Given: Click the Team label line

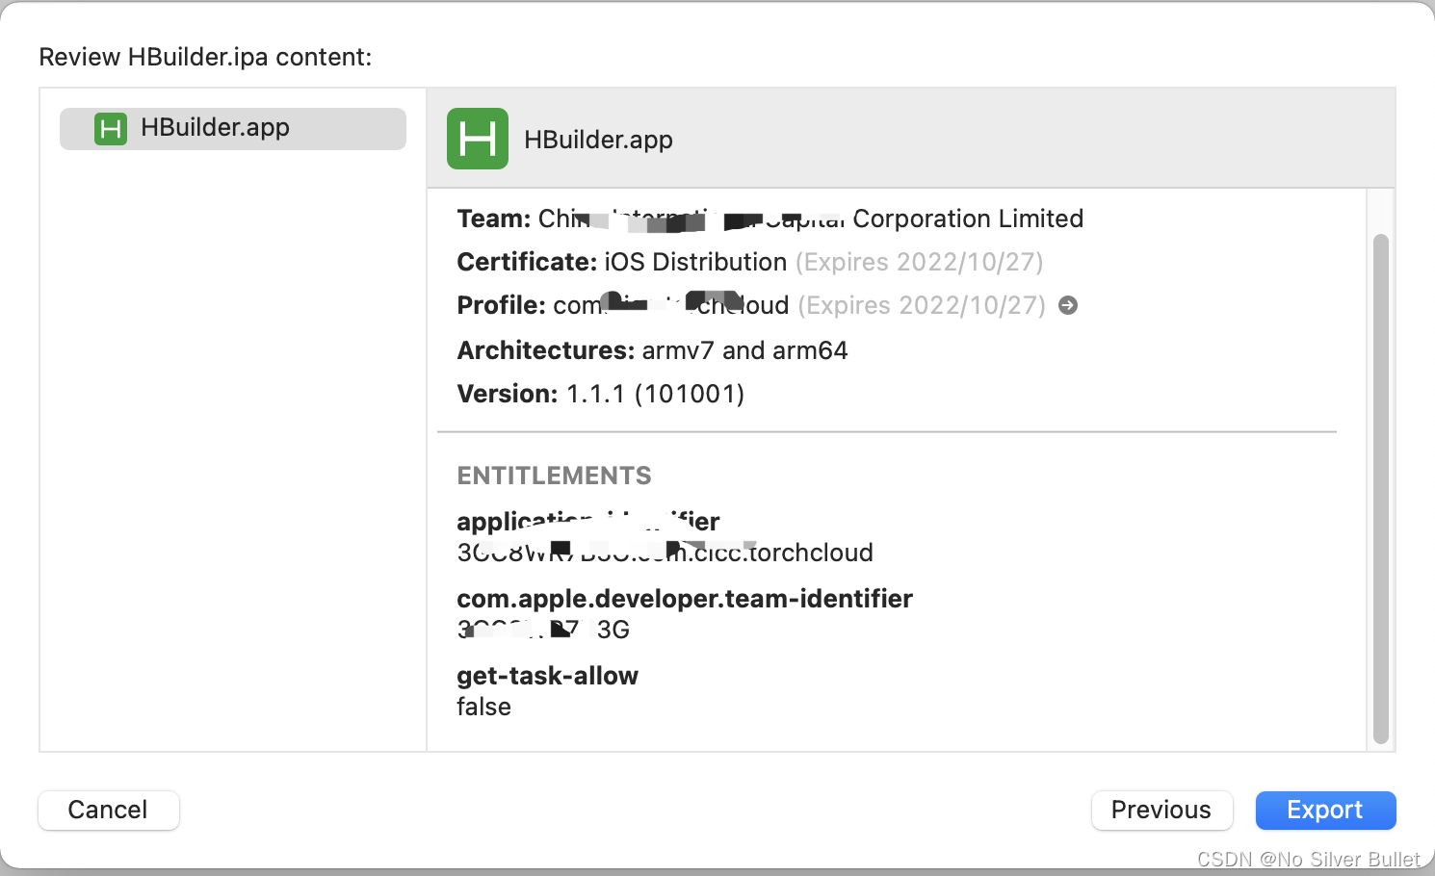Looking at the screenshot, I should (770, 219).
